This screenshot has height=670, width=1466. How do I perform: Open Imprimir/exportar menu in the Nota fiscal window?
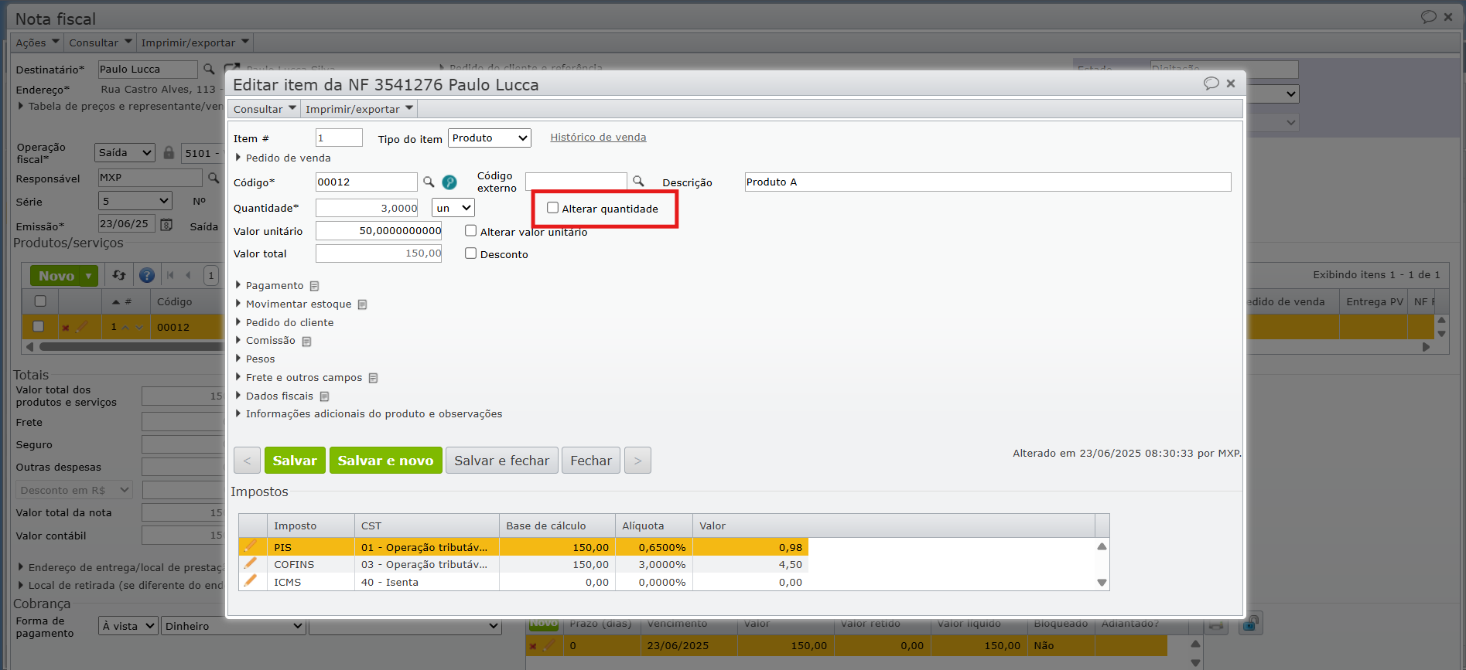(x=195, y=43)
